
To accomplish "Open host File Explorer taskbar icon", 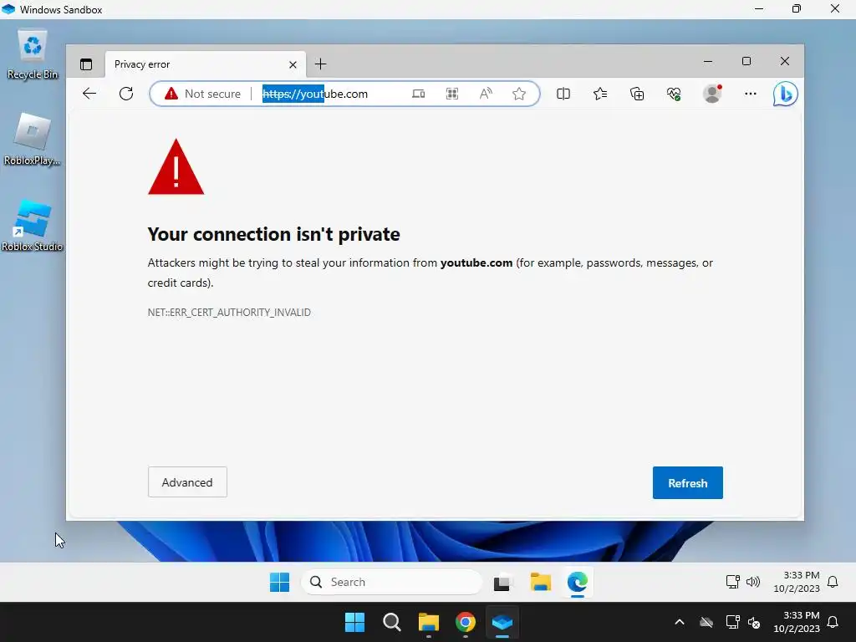I will pyautogui.click(x=429, y=622).
